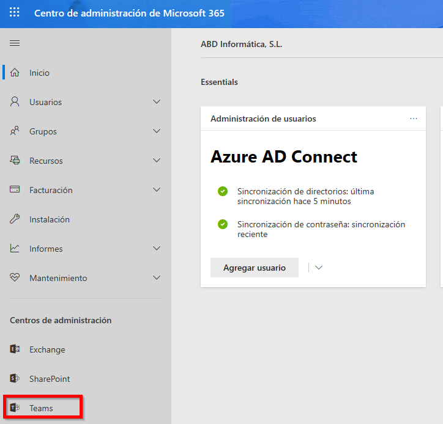Expand the Facturación chevron
Viewport: 443px width, 424px height.
157,189
